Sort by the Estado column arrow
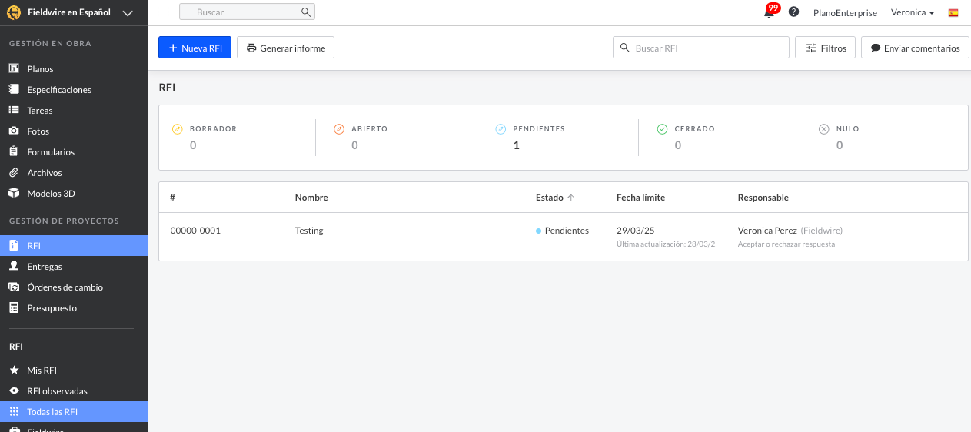971x432 pixels. [570, 198]
